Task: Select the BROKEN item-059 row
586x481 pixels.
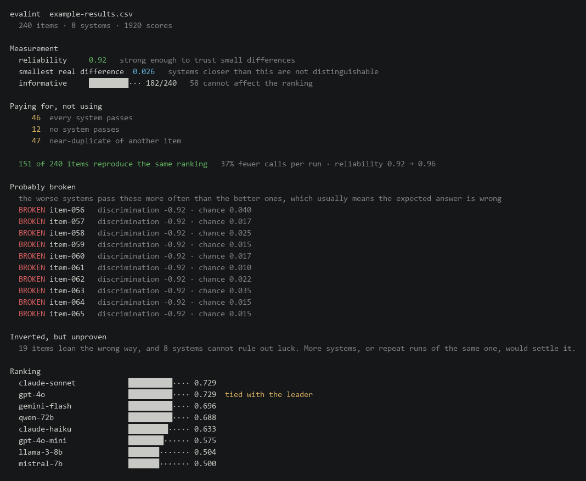Action: coord(135,244)
